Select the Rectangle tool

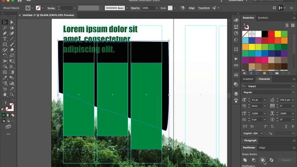[5, 45]
